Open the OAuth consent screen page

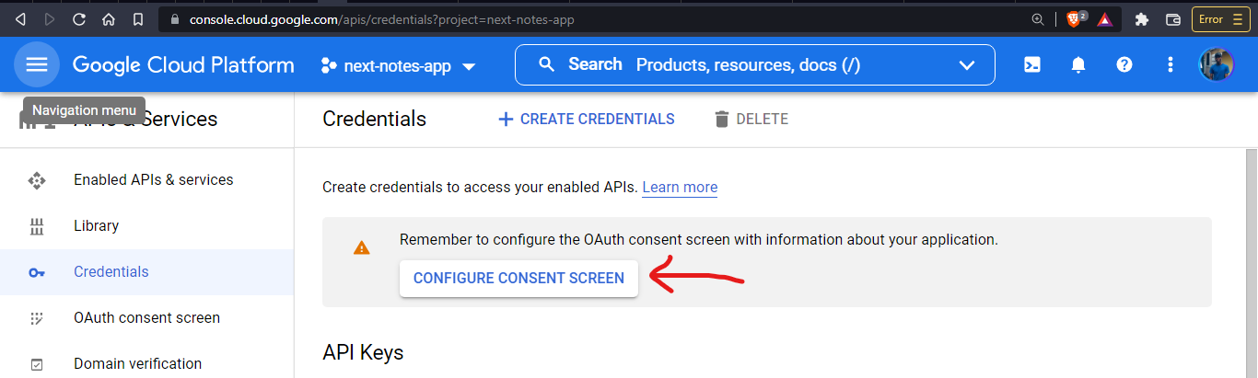tap(146, 317)
